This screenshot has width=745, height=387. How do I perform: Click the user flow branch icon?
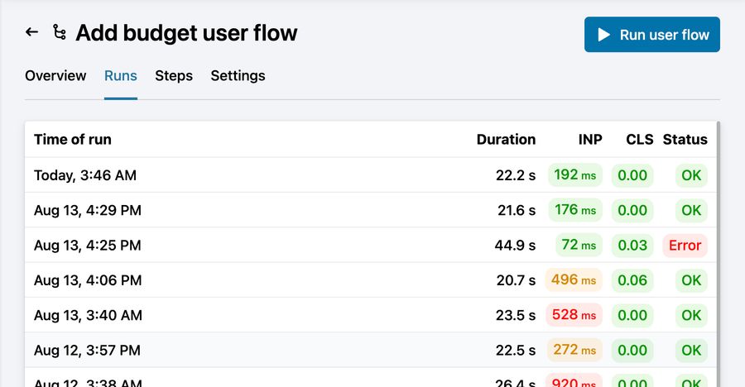(x=59, y=32)
